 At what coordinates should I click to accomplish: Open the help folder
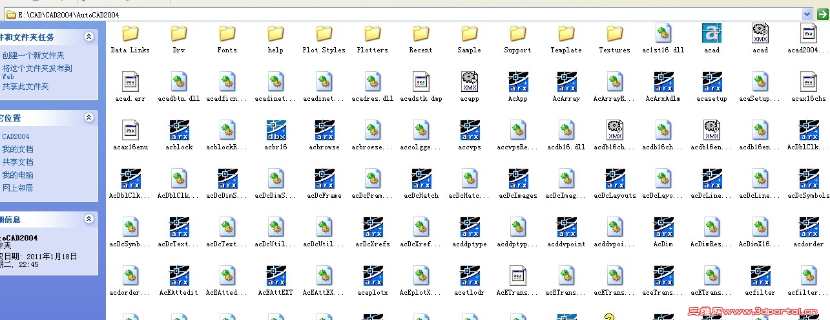(x=276, y=39)
